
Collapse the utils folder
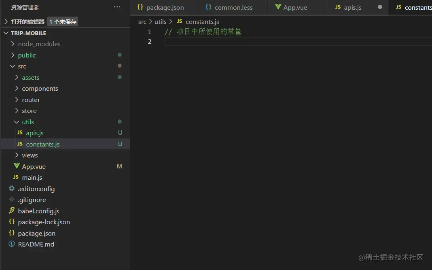17,122
